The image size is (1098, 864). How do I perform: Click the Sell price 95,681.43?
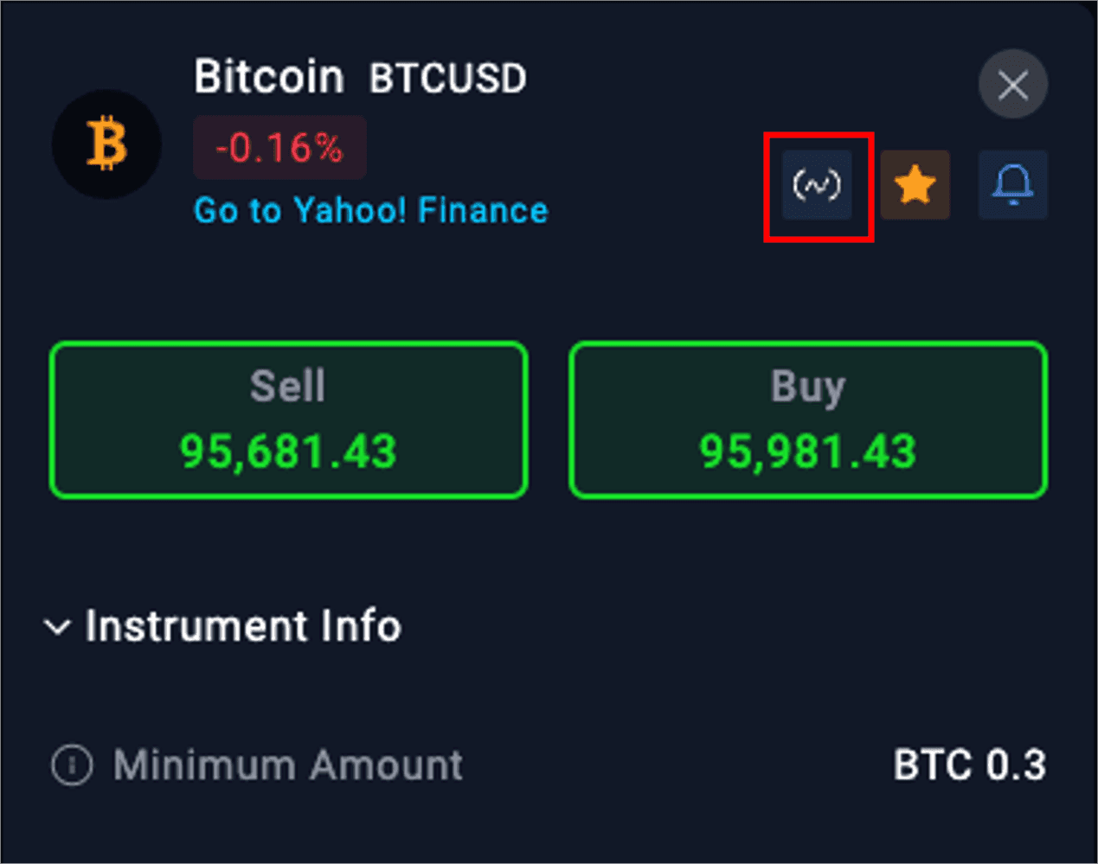point(288,451)
